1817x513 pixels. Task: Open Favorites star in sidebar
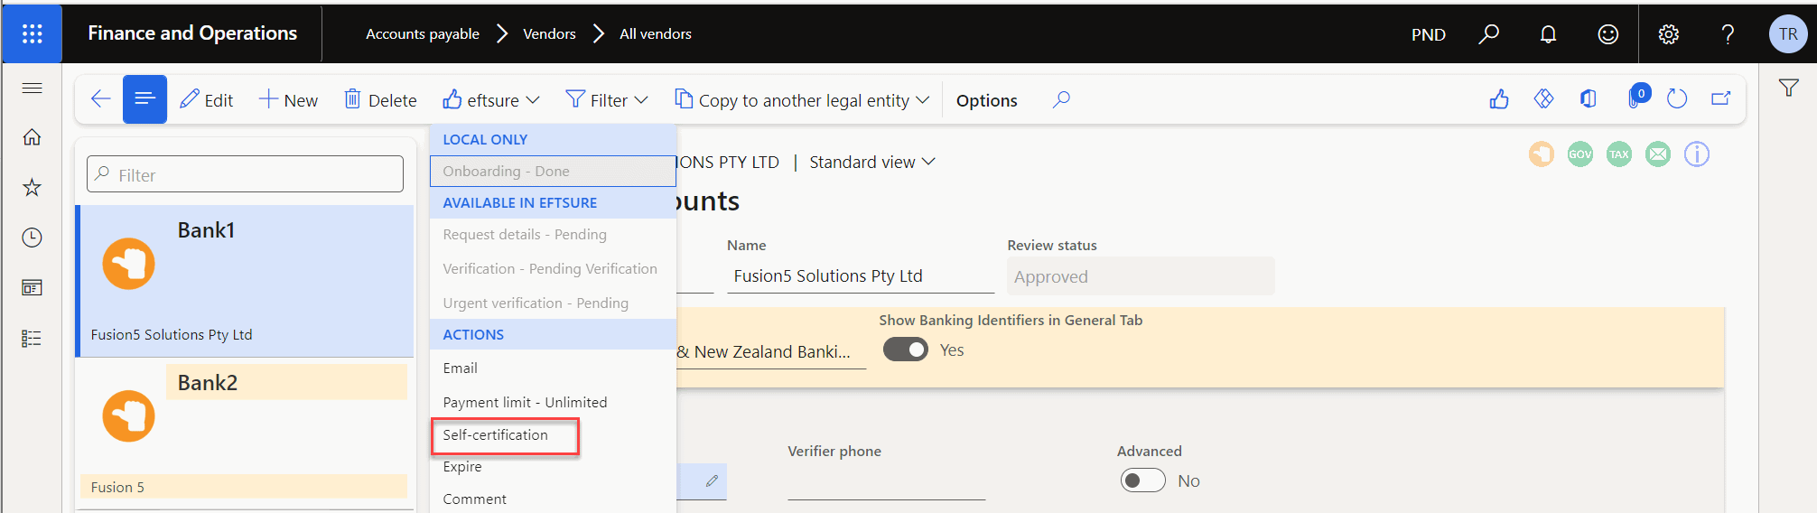32,187
